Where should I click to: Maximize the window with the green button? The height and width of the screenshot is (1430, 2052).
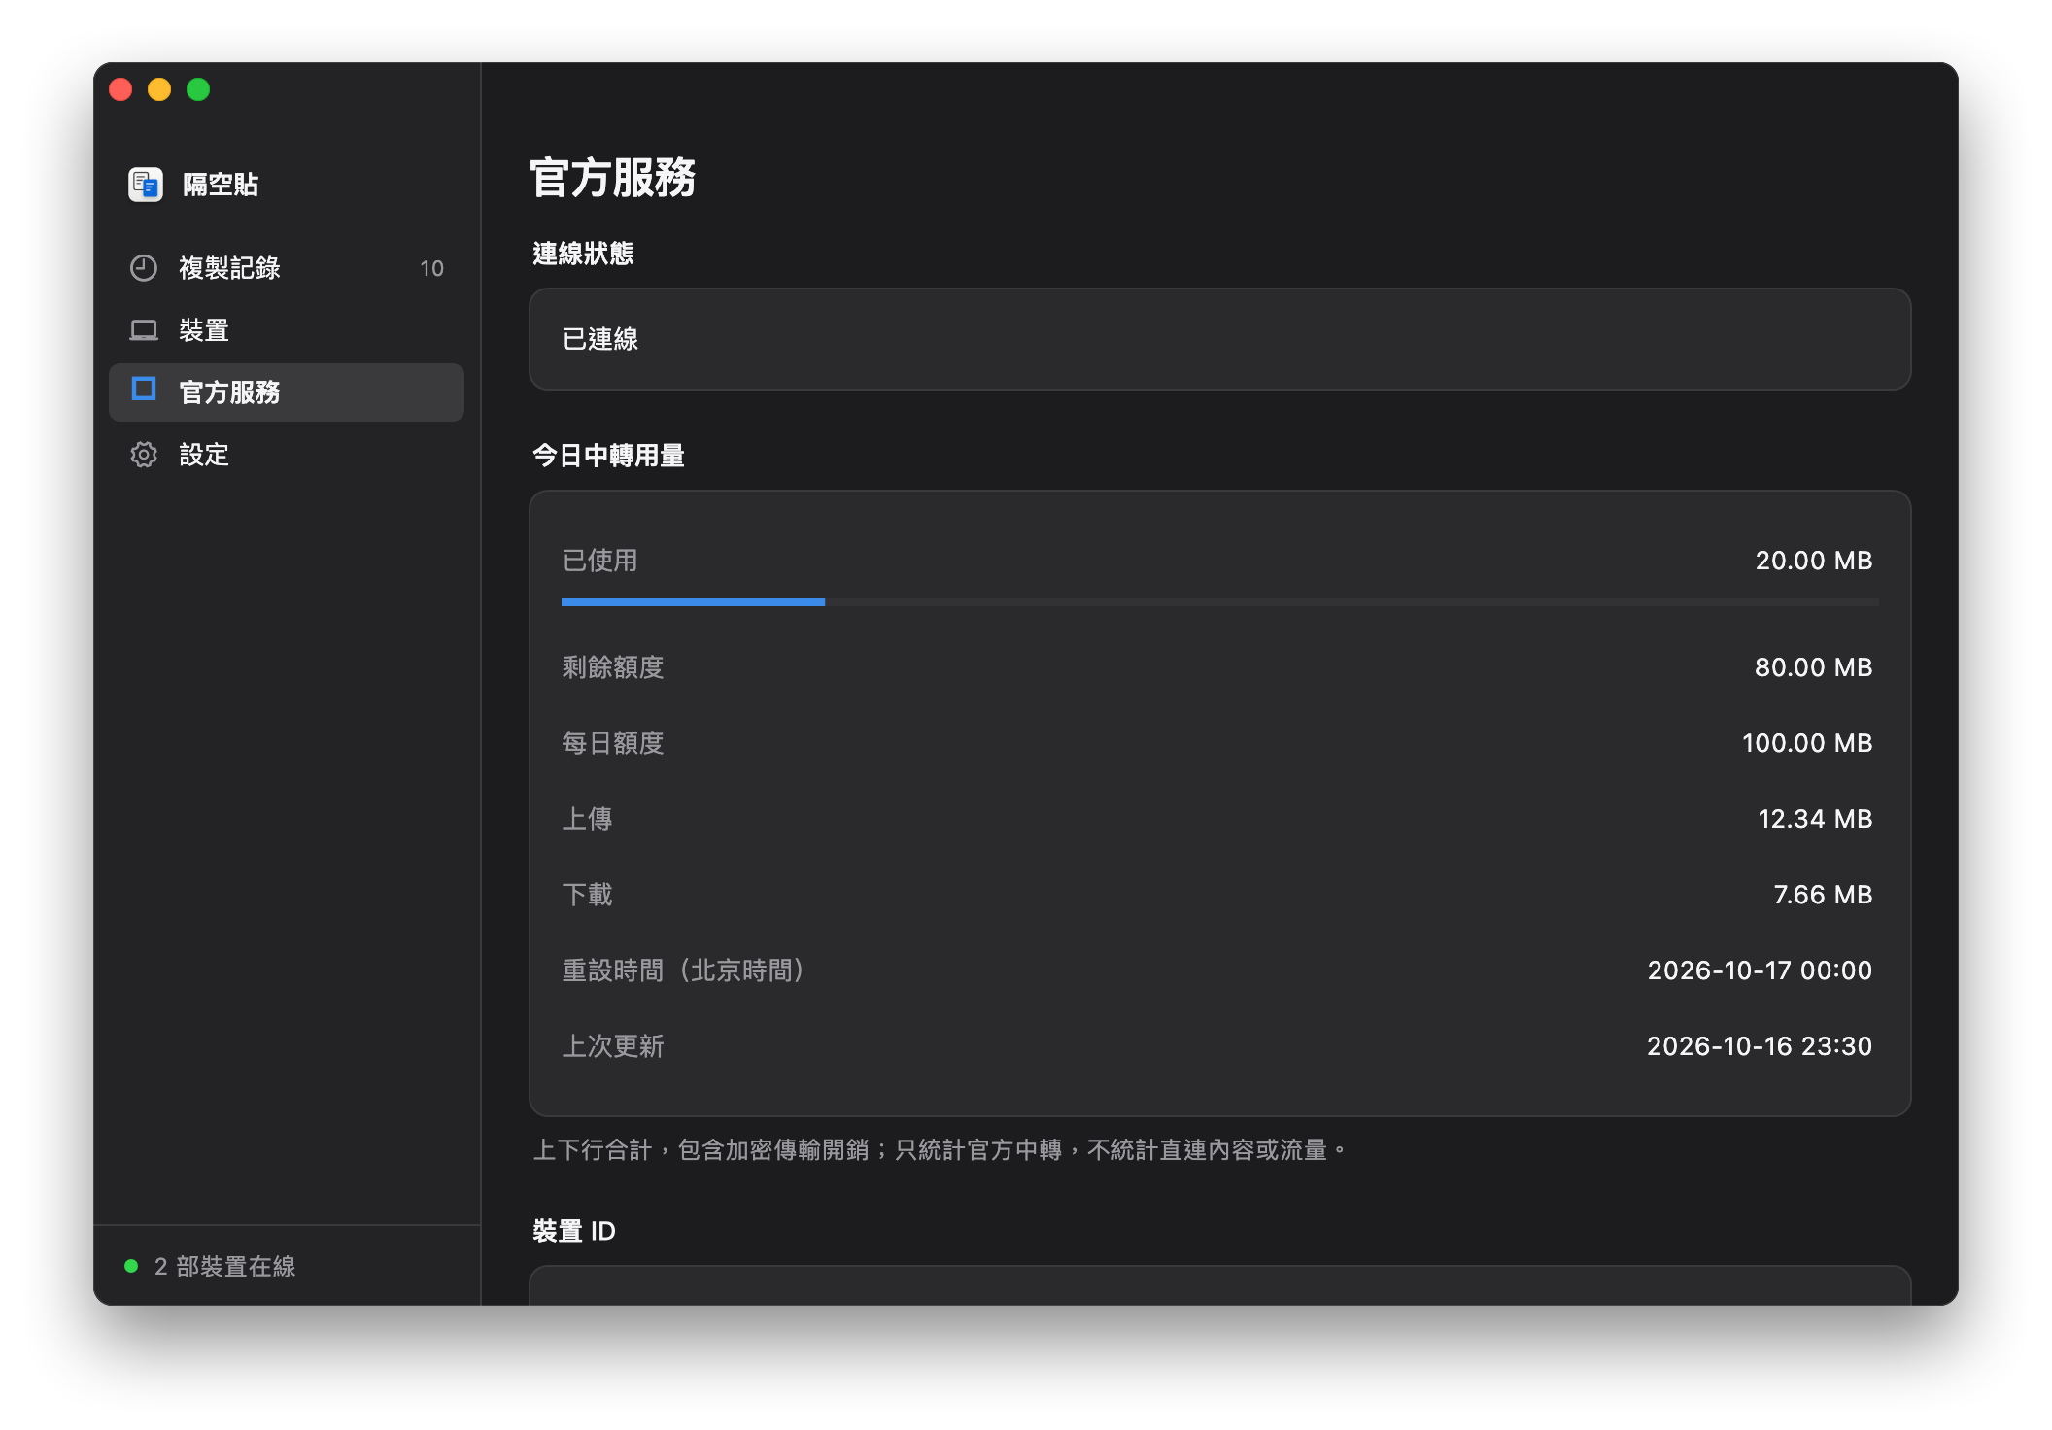pos(198,89)
